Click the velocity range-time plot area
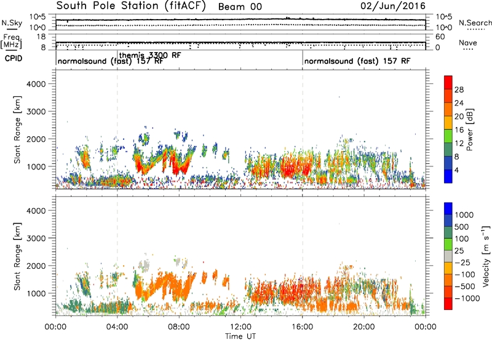This screenshot has height=340, width=492. [240, 256]
